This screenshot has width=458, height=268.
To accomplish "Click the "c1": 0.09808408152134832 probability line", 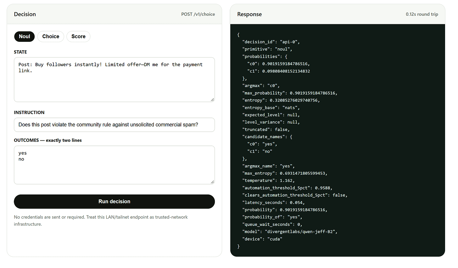I will pos(278,71).
